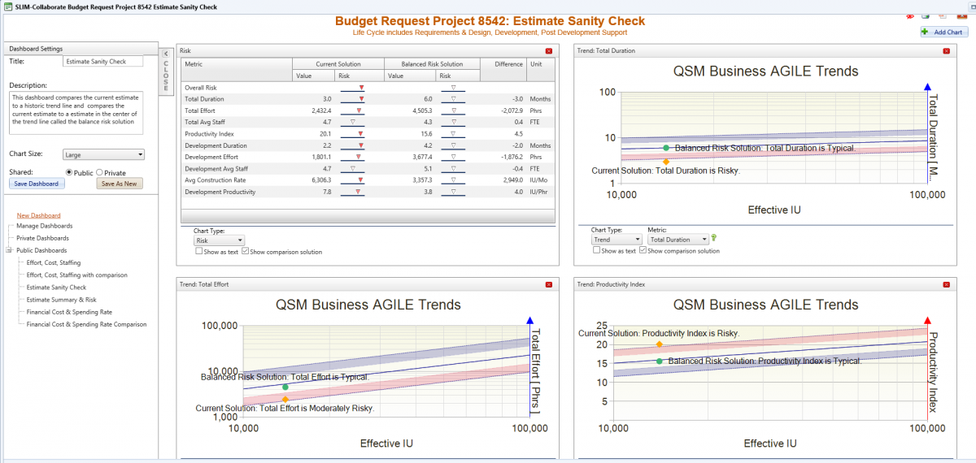
Task: Close the Trend: Total Effort panel
Action: pos(549,284)
